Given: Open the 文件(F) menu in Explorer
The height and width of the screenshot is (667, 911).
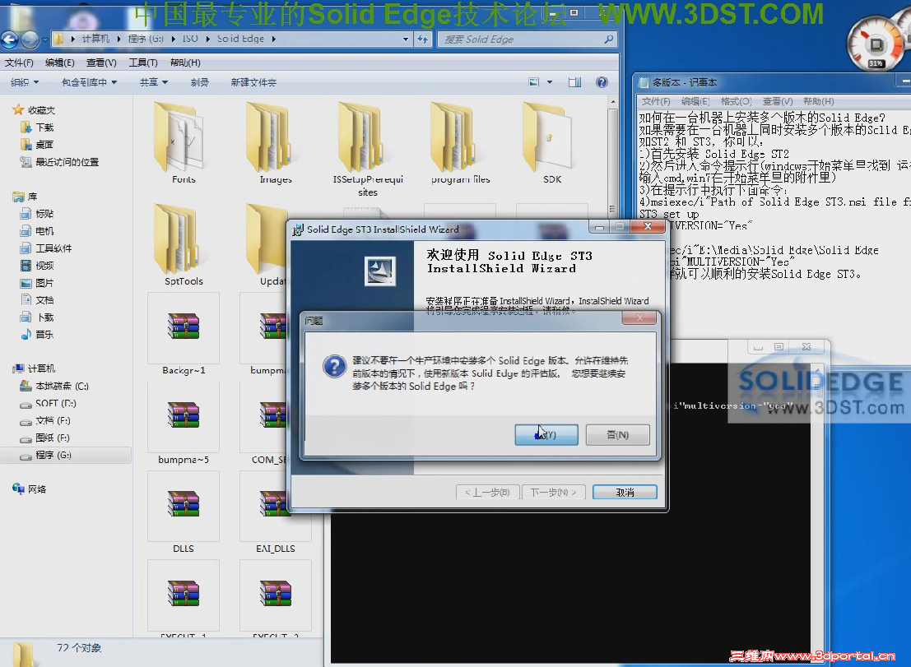Looking at the screenshot, I should click(19, 63).
